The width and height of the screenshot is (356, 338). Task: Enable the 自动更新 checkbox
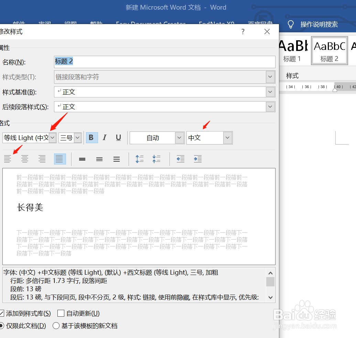[61, 313]
